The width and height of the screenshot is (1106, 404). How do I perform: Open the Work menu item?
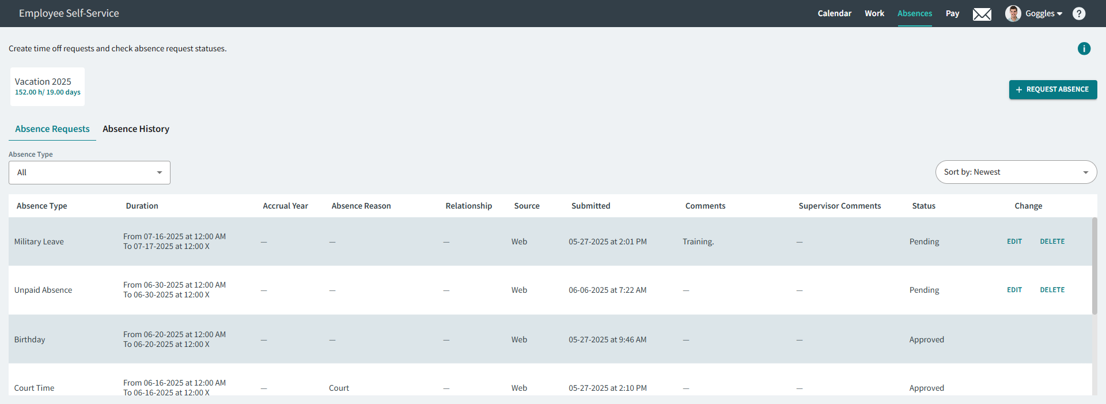pyautogui.click(x=874, y=13)
